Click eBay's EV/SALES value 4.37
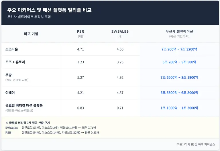 pyautogui.click(x=120, y=93)
